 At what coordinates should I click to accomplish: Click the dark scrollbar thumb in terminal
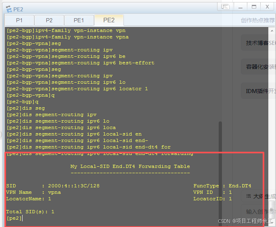pyautogui.click(x=220, y=173)
